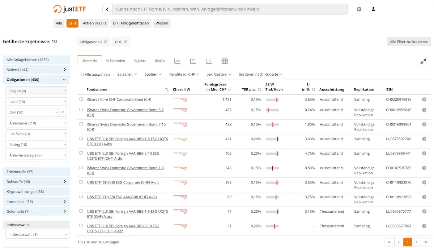Open UBS ETF (CH) SBI ESG Corporate link
This screenshot has height=248, width=434.
(x=123, y=182)
